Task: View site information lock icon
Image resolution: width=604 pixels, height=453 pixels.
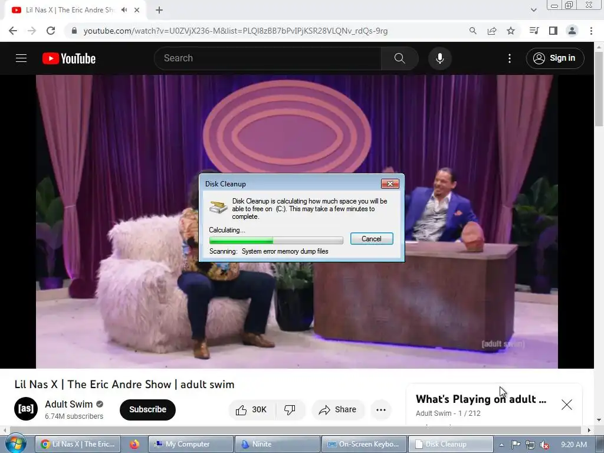Action: (x=74, y=31)
